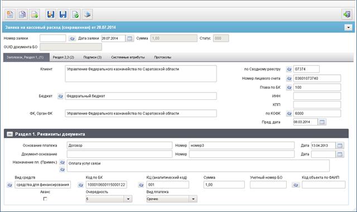Open the Протоколы tab

click(162, 57)
